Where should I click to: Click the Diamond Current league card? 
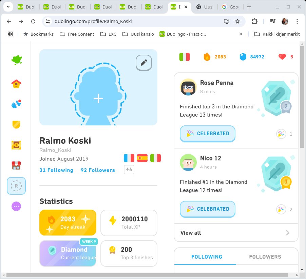click(68, 254)
